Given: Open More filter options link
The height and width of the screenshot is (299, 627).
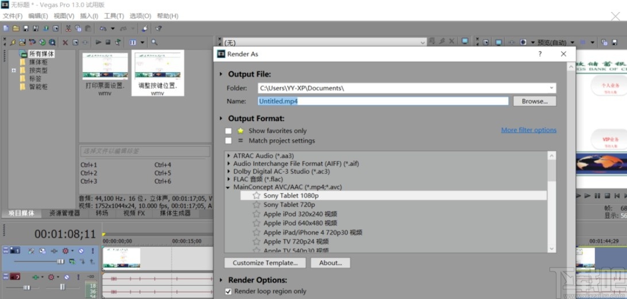Looking at the screenshot, I should click(529, 130).
